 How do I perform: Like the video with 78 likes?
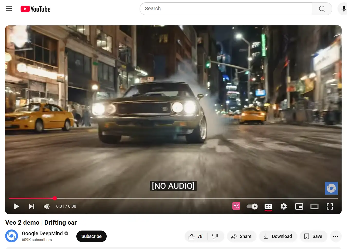196,236
